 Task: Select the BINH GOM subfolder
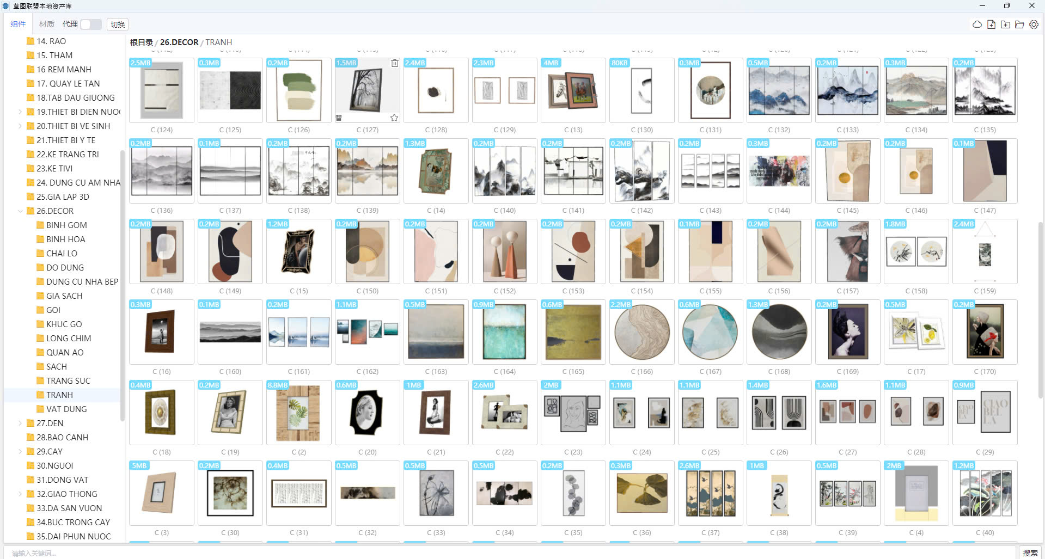[x=66, y=225]
